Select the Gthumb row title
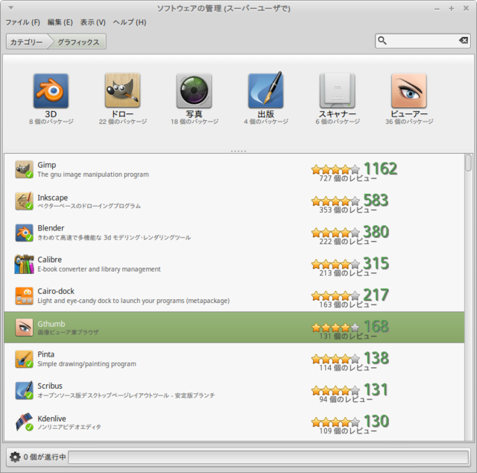The image size is (477, 473). 51,324
